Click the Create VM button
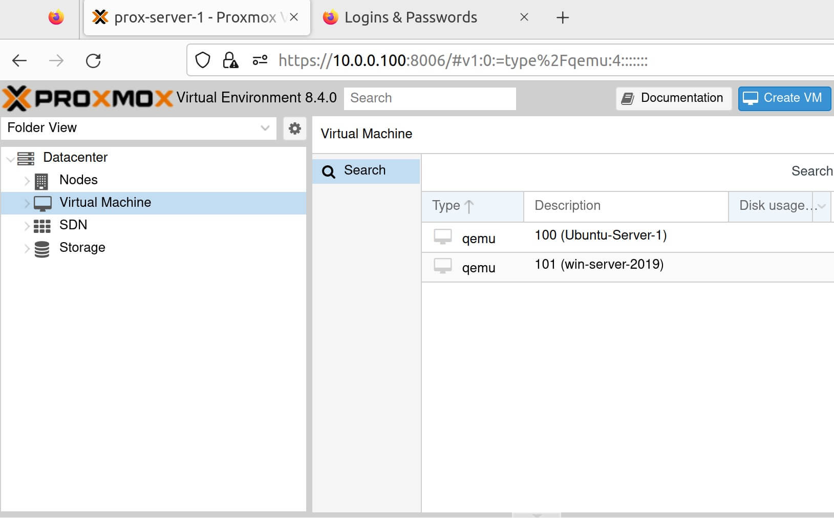This screenshot has width=834, height=518. pos(784,98)
